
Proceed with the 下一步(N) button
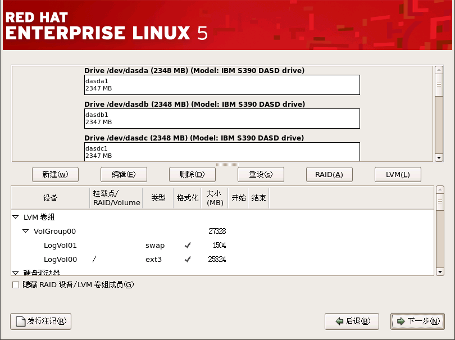pos(417,321)
